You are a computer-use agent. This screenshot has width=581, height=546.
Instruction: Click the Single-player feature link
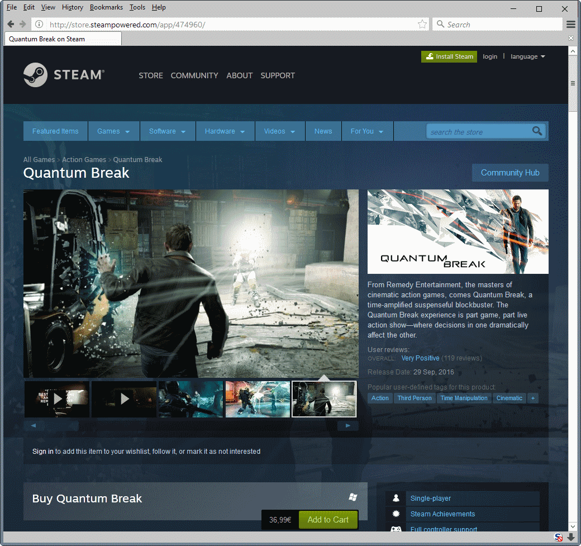[431, 498]
